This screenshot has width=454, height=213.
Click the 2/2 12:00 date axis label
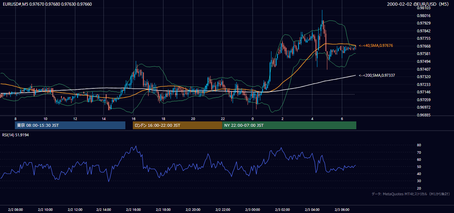click(75, 209)
